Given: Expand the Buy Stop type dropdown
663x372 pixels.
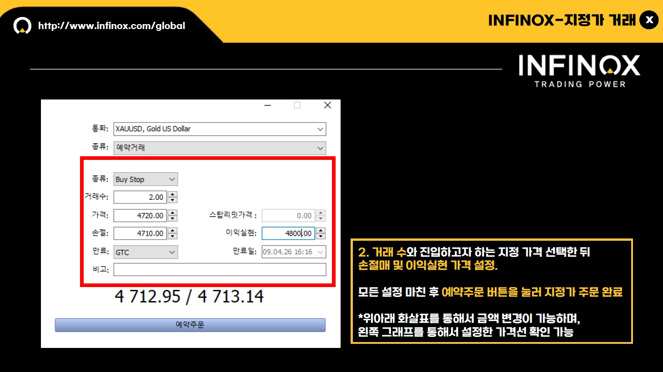Looking at the screenshot, I should pyautogui.click(x=146, y=179).
